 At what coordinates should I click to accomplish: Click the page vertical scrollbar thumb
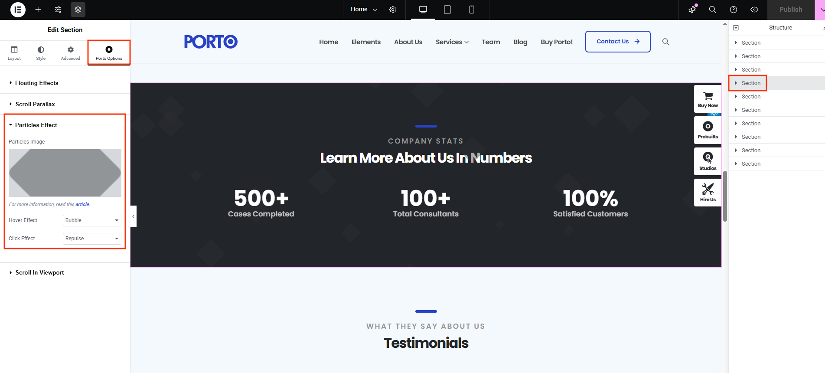[725, 196]
